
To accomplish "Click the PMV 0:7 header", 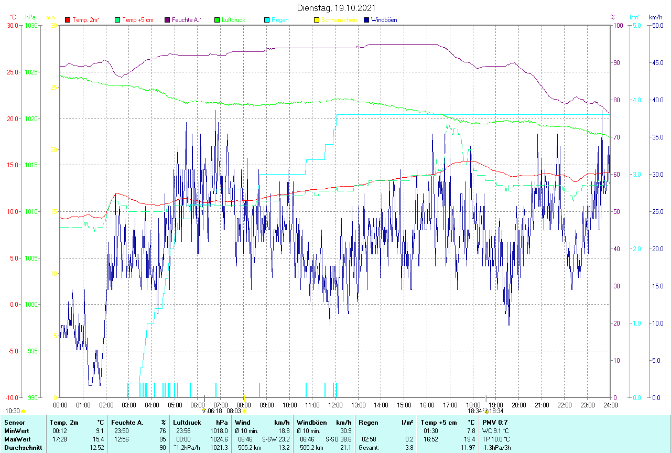I will tap(495, 422).
